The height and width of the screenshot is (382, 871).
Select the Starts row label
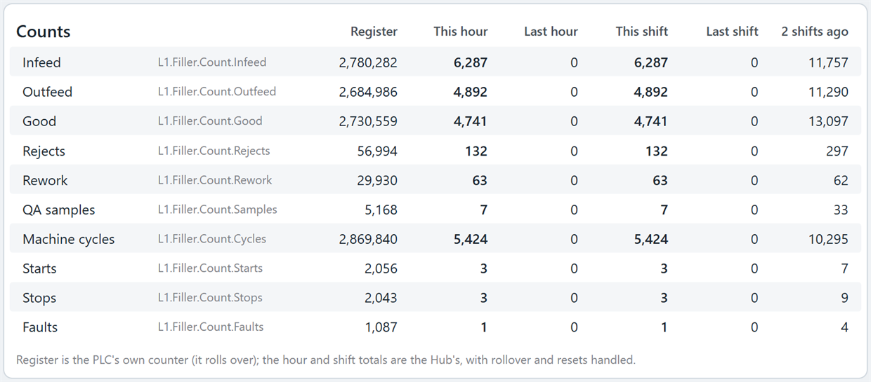click(39, 268)
